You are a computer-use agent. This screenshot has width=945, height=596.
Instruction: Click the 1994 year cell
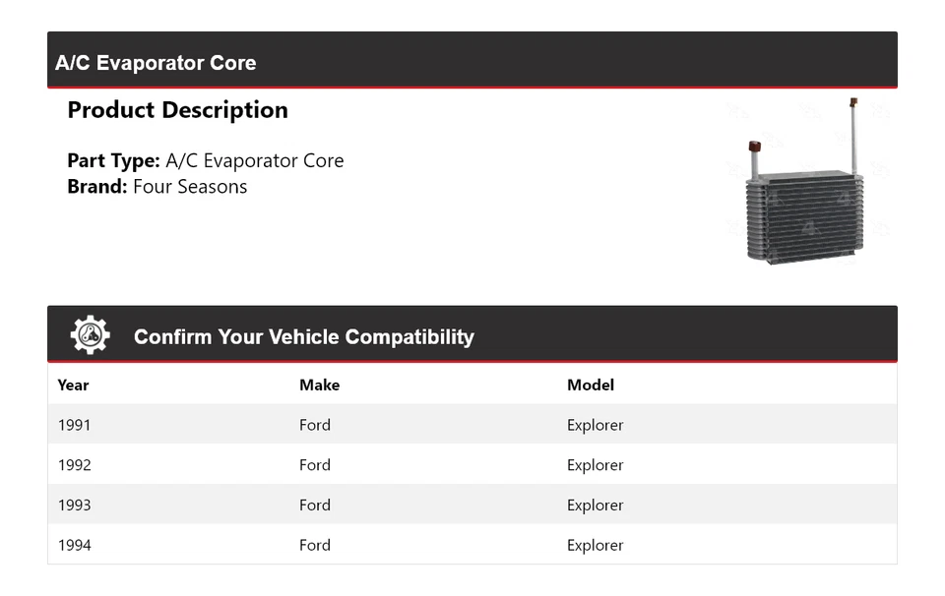pyautogui.click(x=74, y=545)
